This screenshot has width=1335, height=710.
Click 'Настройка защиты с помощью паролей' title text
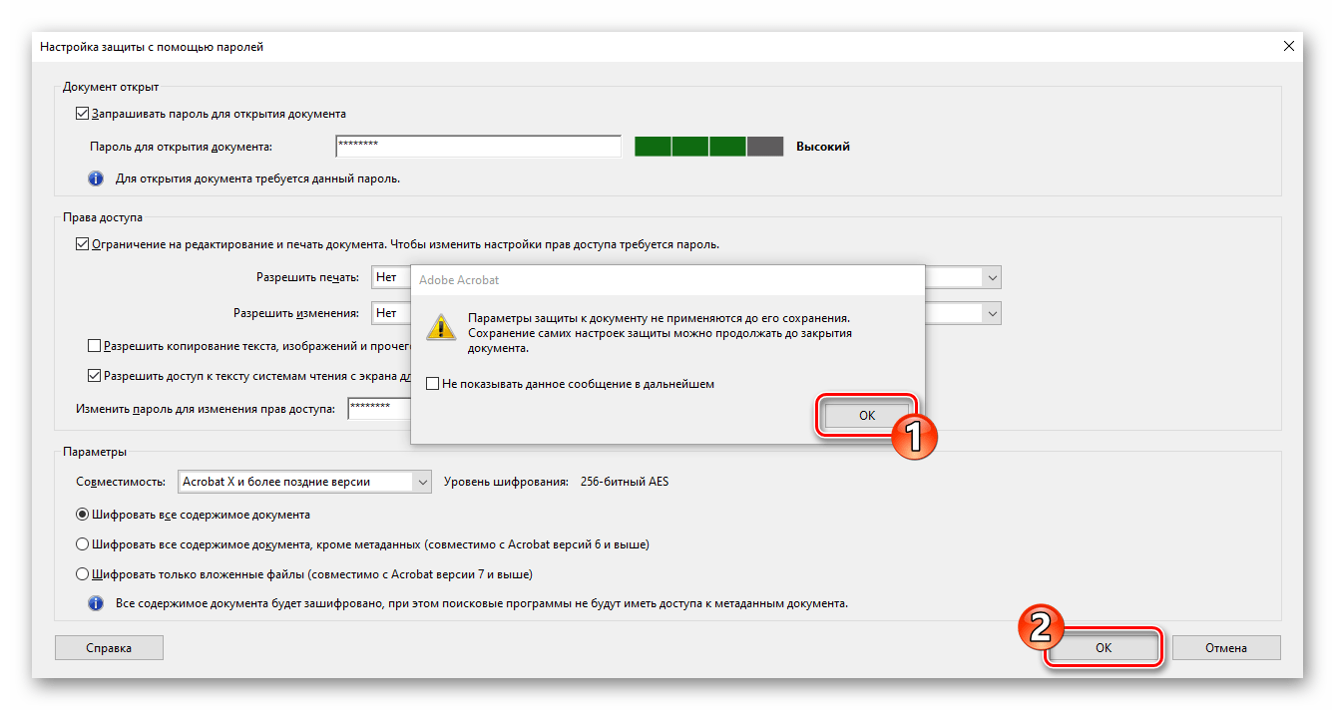[x=152, y=47]
